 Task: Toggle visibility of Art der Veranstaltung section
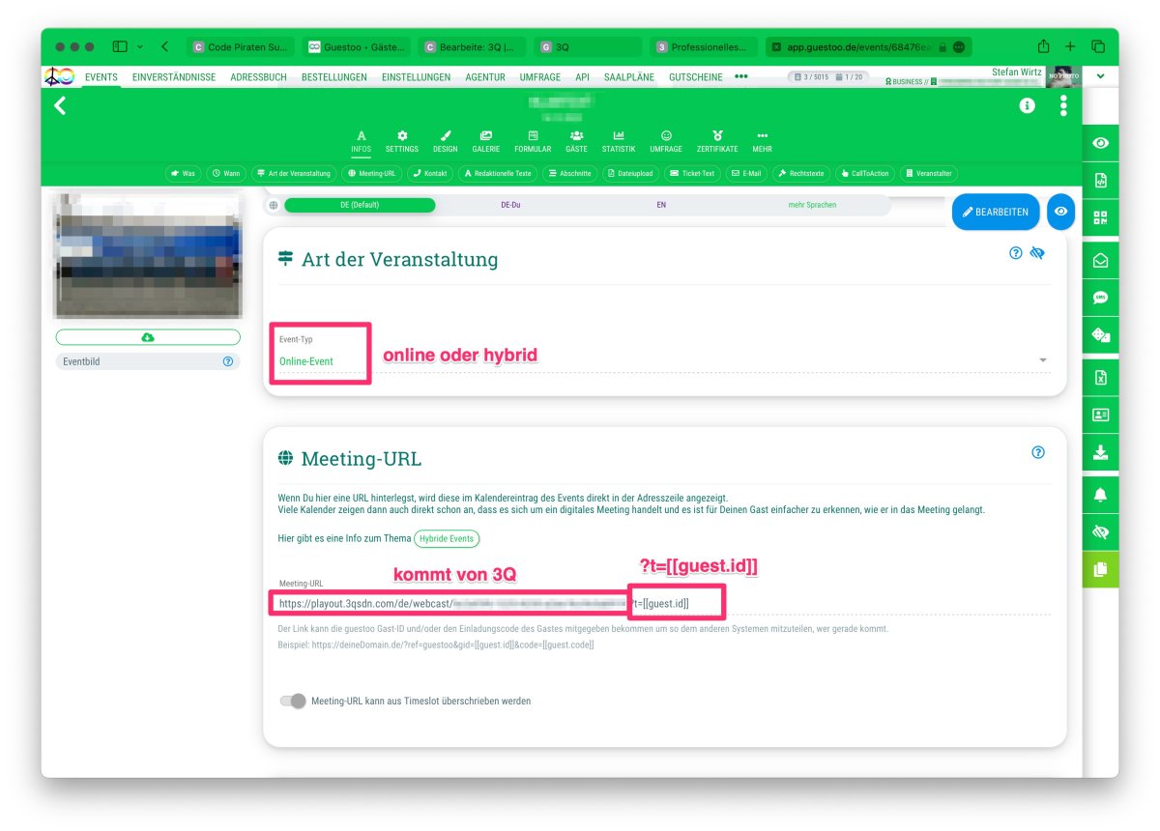click(x=1038, y=253)
